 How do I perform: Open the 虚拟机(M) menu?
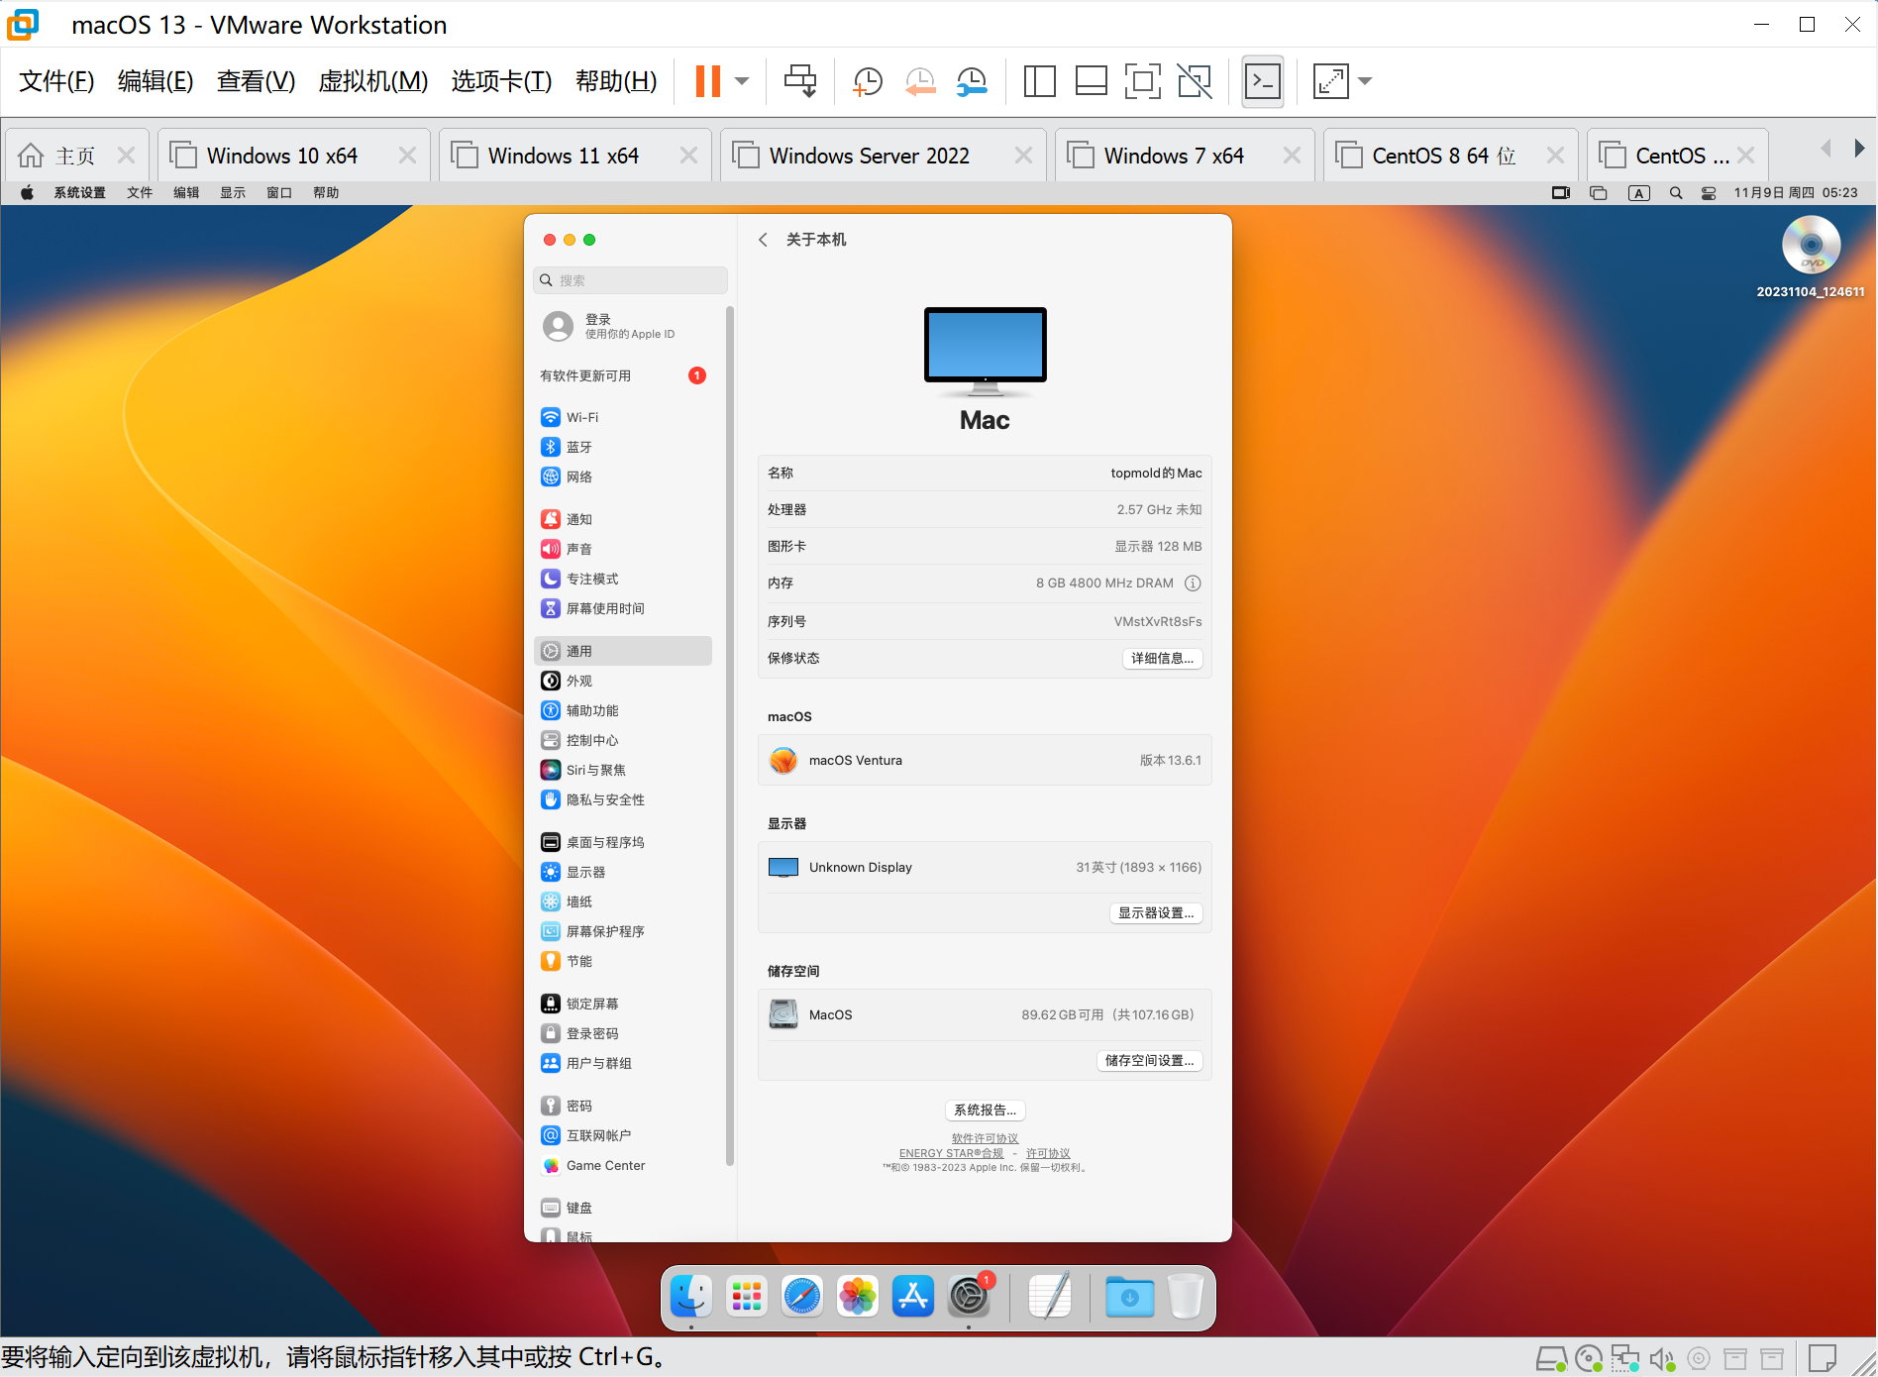(x=372, y=81)
